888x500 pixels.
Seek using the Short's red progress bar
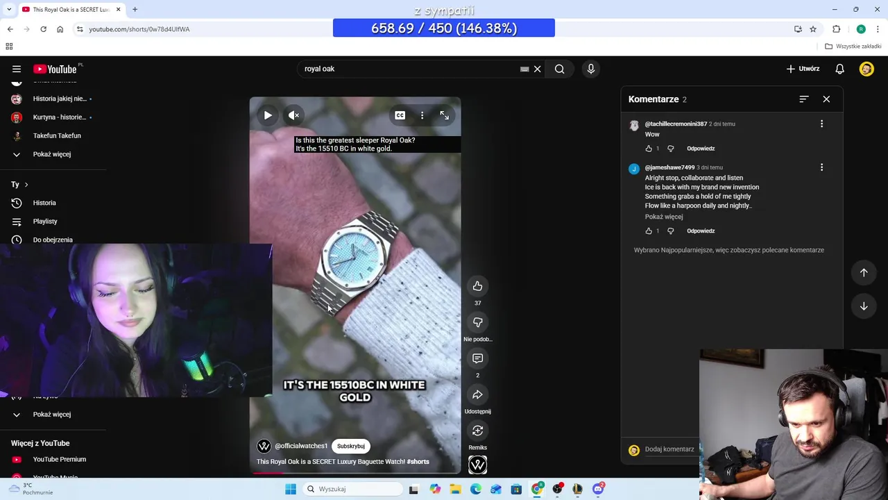click(x=355, y=473)
